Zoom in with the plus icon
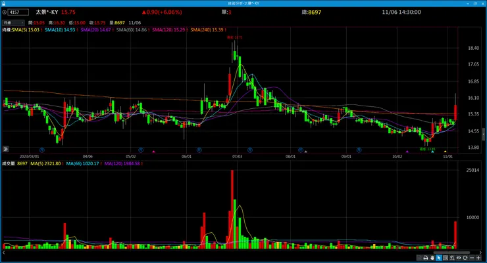This screenshot has height=263, width=487. (478, 258)
